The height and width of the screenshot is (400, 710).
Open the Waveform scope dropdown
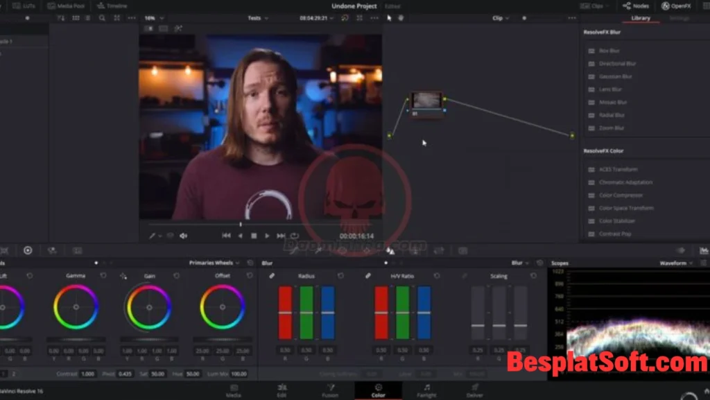[676, 263]
